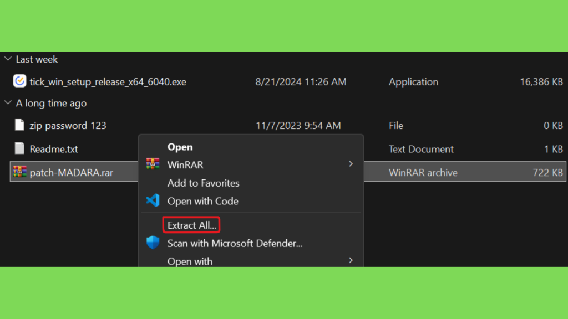Select the patch-MADARA.rar file name
This screenshot has height=319, width=568.
point(72,173)
